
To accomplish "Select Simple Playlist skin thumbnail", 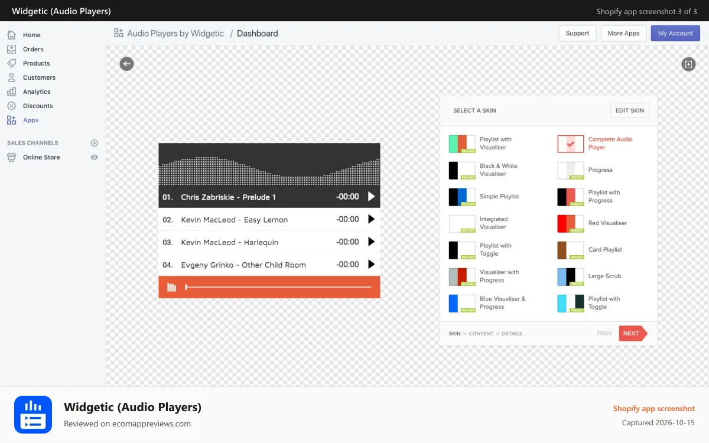I will click(x=462, y=197).
